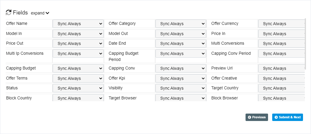Open the Offer Name sync dropdown
The width and height of the screenshot is (311, 134).
pos(78,24)
